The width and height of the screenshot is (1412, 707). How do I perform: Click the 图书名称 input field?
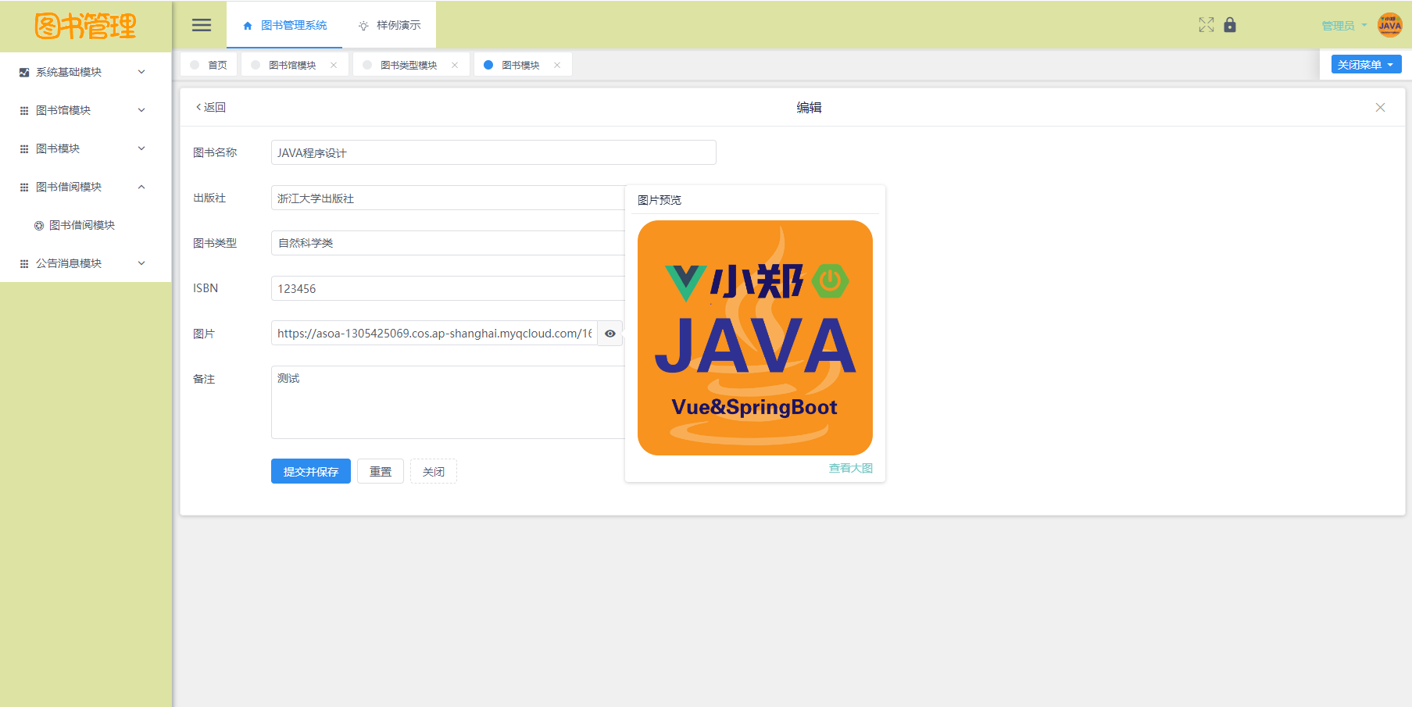[x=493, y=153]
